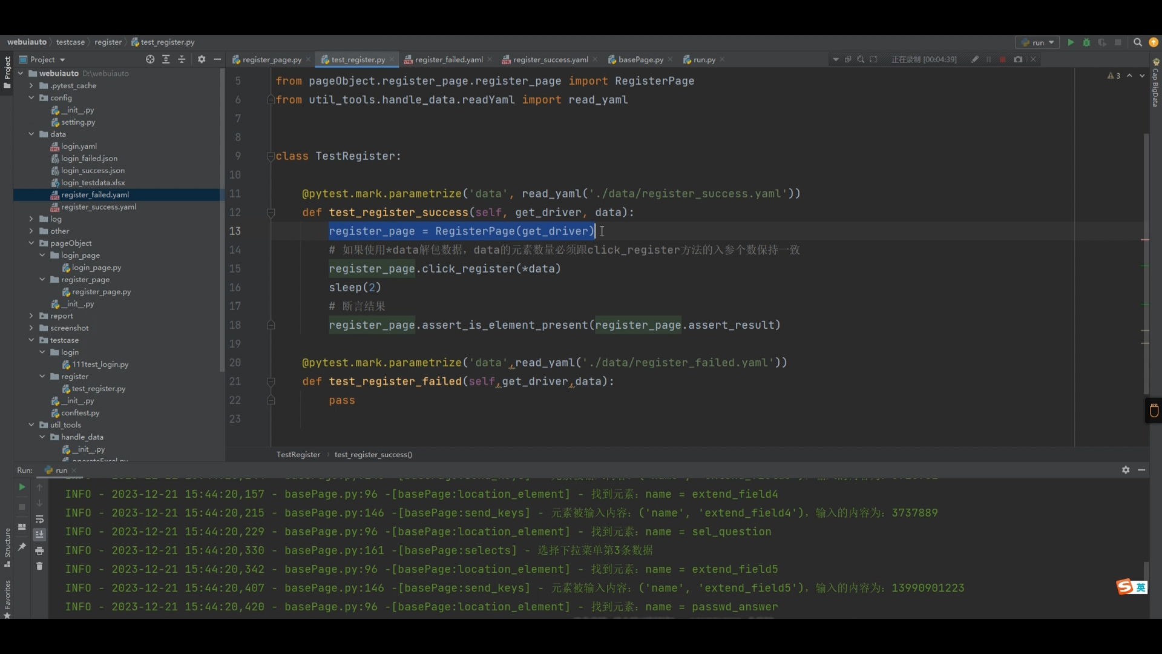Expand the report folder
1162x654 pixels.
[x=31, y=315]
